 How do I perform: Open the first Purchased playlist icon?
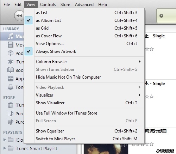click(x=11, y=113)
